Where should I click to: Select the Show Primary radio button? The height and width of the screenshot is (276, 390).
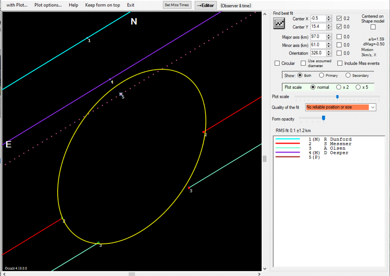click(x=322, y=75)
